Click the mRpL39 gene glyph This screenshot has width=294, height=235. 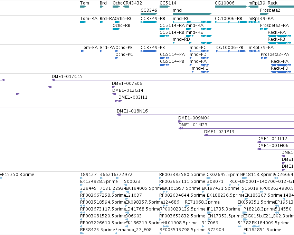pos(253,7)
